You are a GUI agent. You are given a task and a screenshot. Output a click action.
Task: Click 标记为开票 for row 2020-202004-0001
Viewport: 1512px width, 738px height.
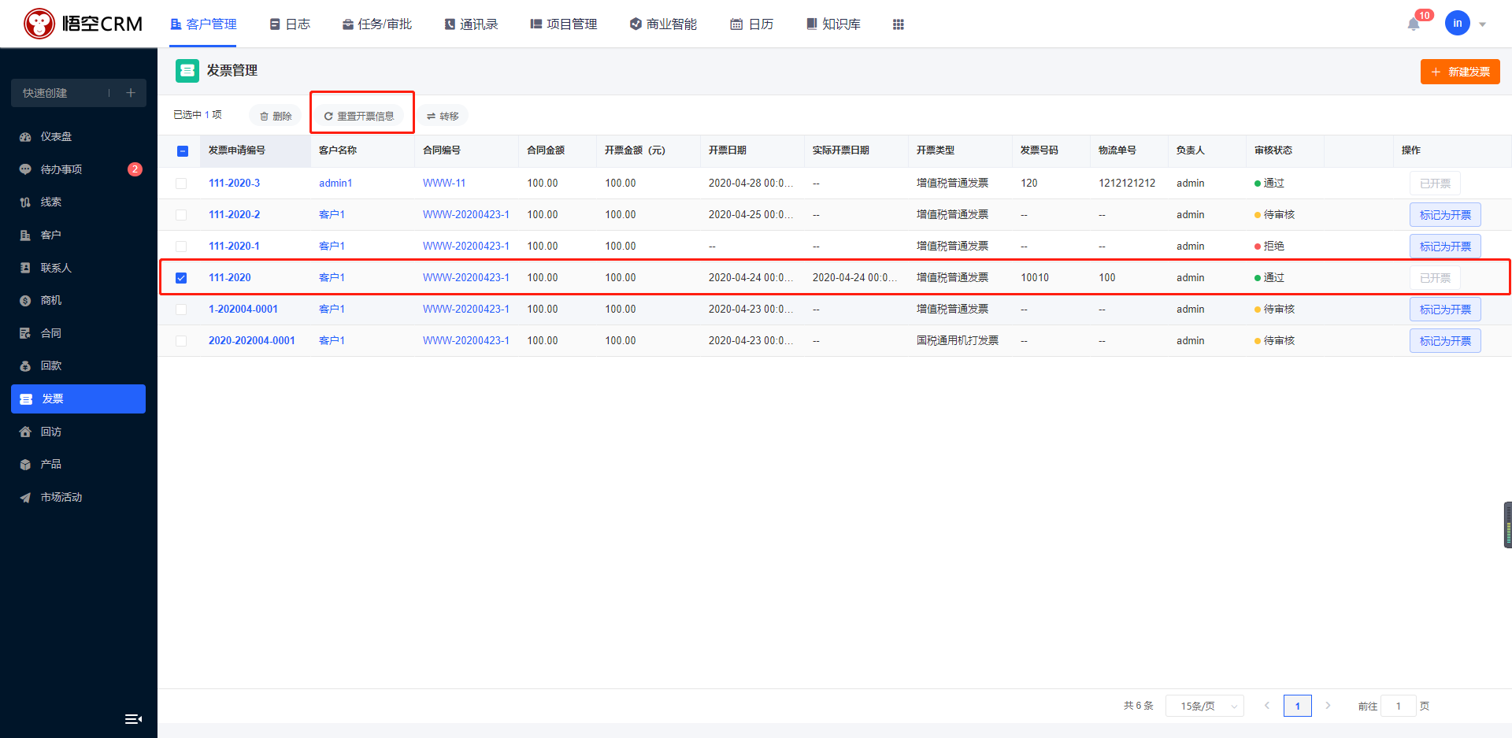(1445, 341)
